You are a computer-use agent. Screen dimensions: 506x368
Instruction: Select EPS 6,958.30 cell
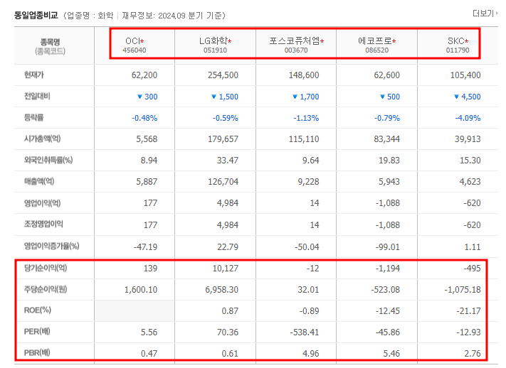point(222,289)
